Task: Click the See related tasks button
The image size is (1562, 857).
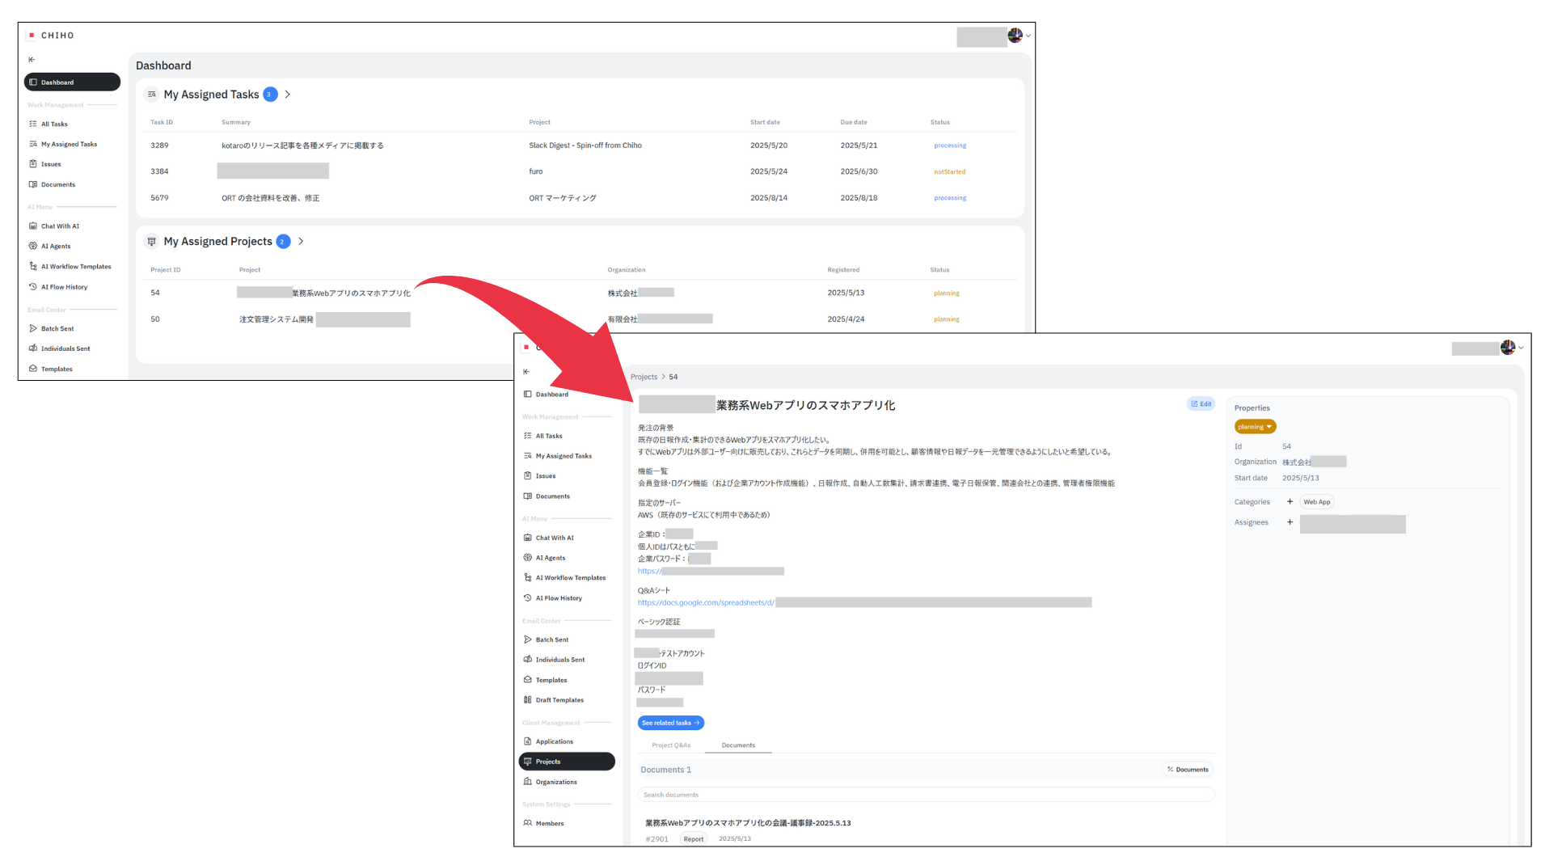Action: click(670, 723)
